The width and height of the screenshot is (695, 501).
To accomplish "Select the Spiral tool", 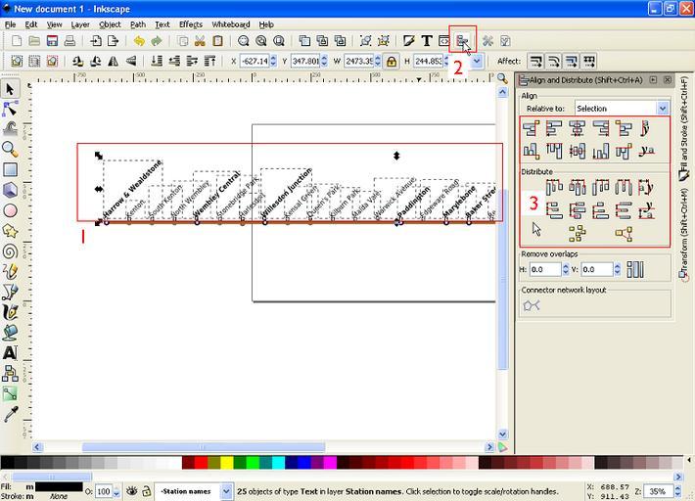I will 10,251.
